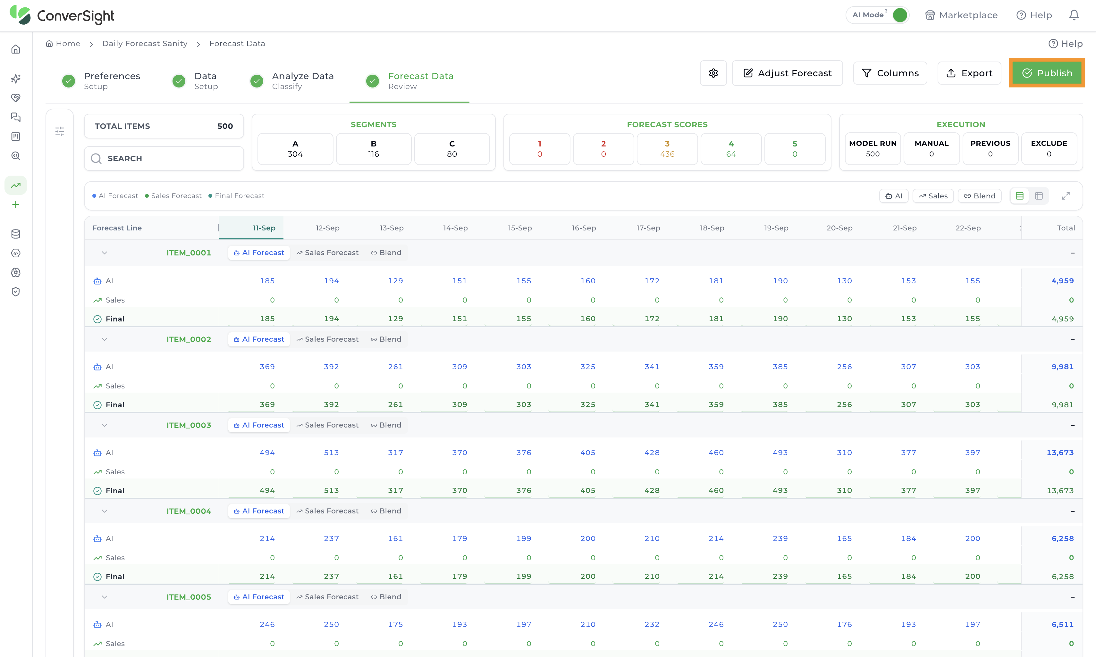The image size is (1096, 657).
Task: Click the Adjust Forecast button
Action: (787, 73)
